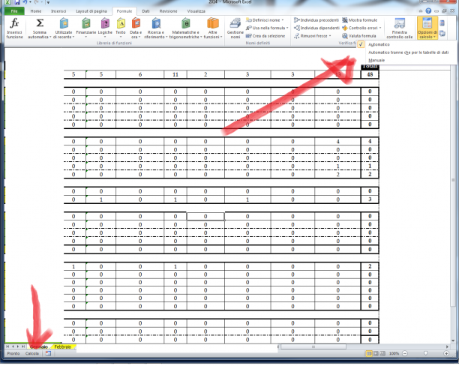The width and height of the screenshot is (459, 366).
Task: Click the Inserisci funzione fx icon
Action: 14,22
